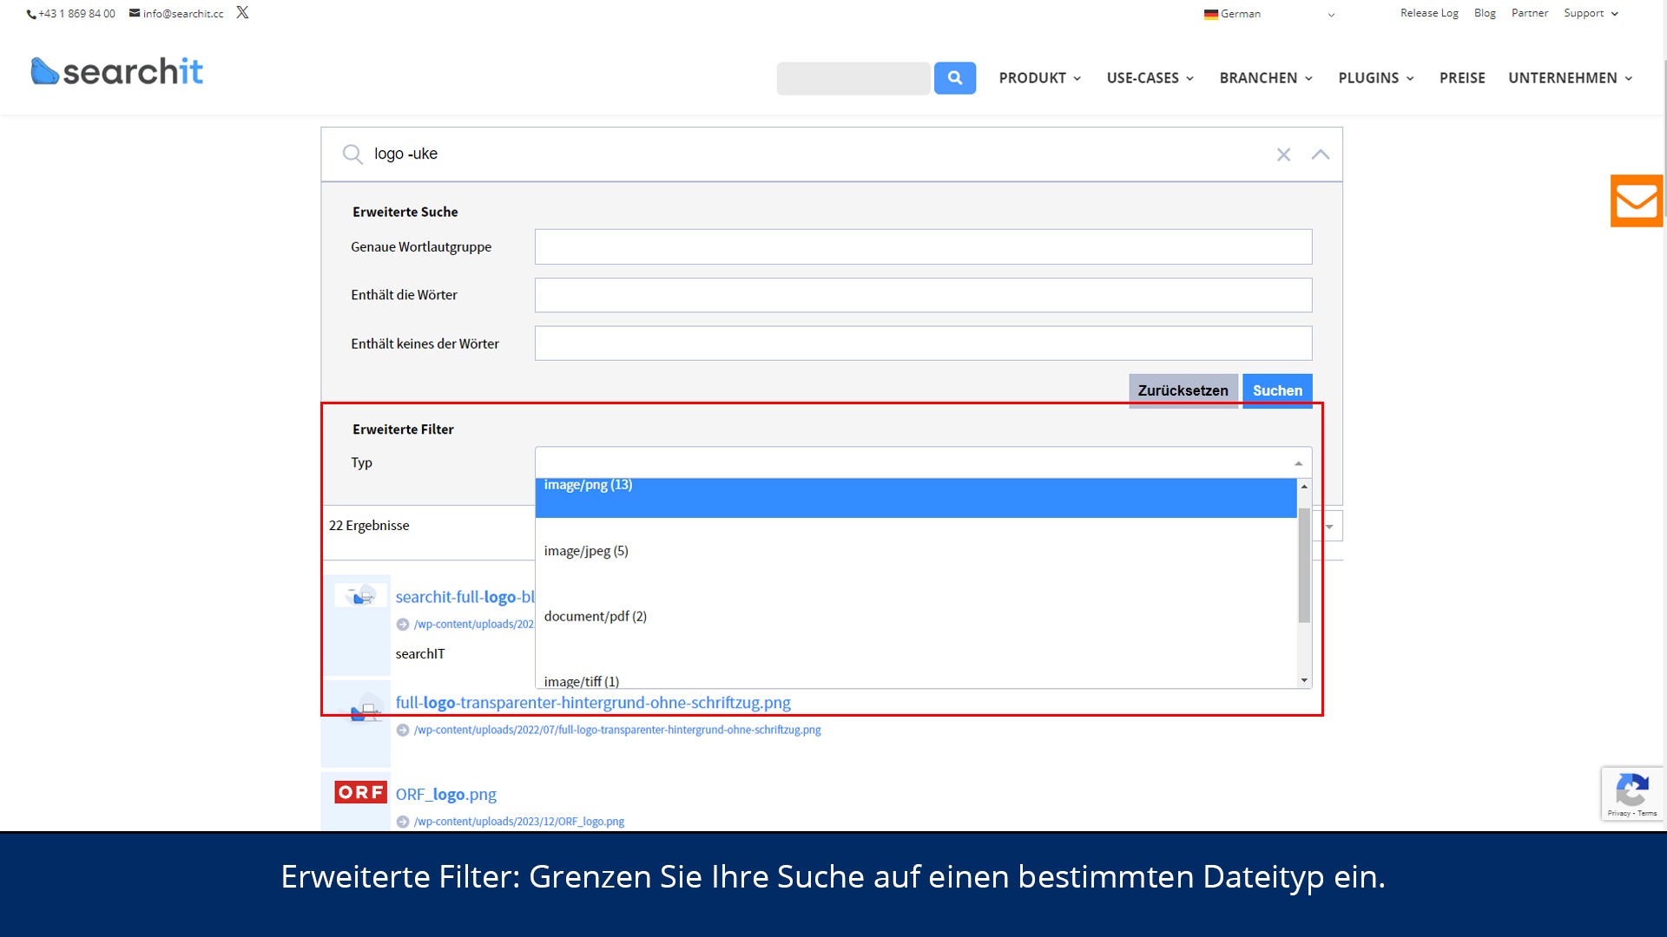The width and height of the screenshot is (1667, 937).
Task: Click the blue magnifier search button
Action: coord(954,78)
